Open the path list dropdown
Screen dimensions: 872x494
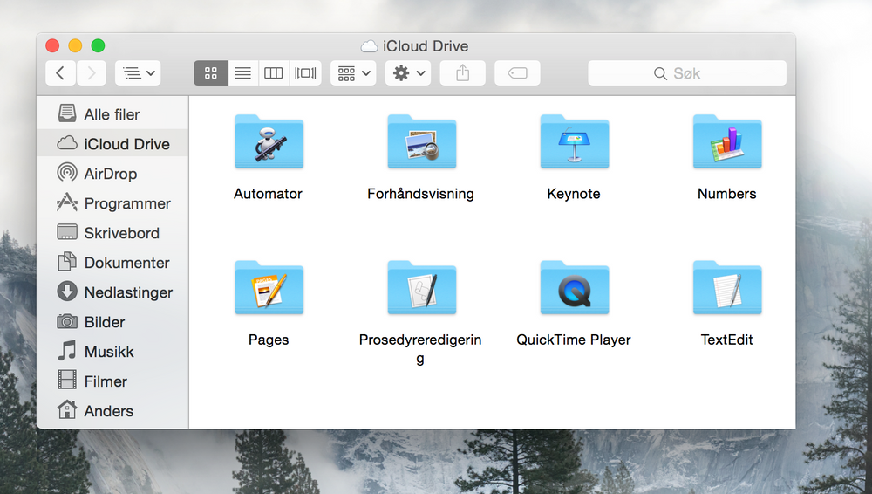(x=138, y=73)
